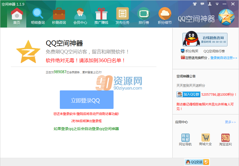Click 免费刷QQ空间访客 subtitle text
The height and width of the screenshot is (166, 239).
87,52
